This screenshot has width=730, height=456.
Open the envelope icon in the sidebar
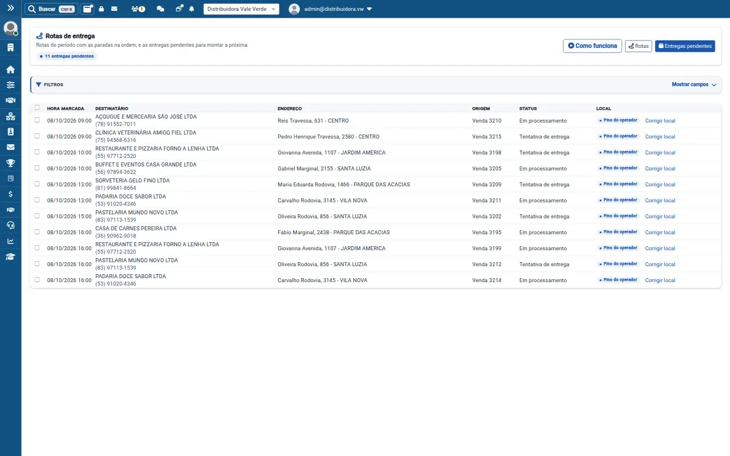(x=10, y=147)
